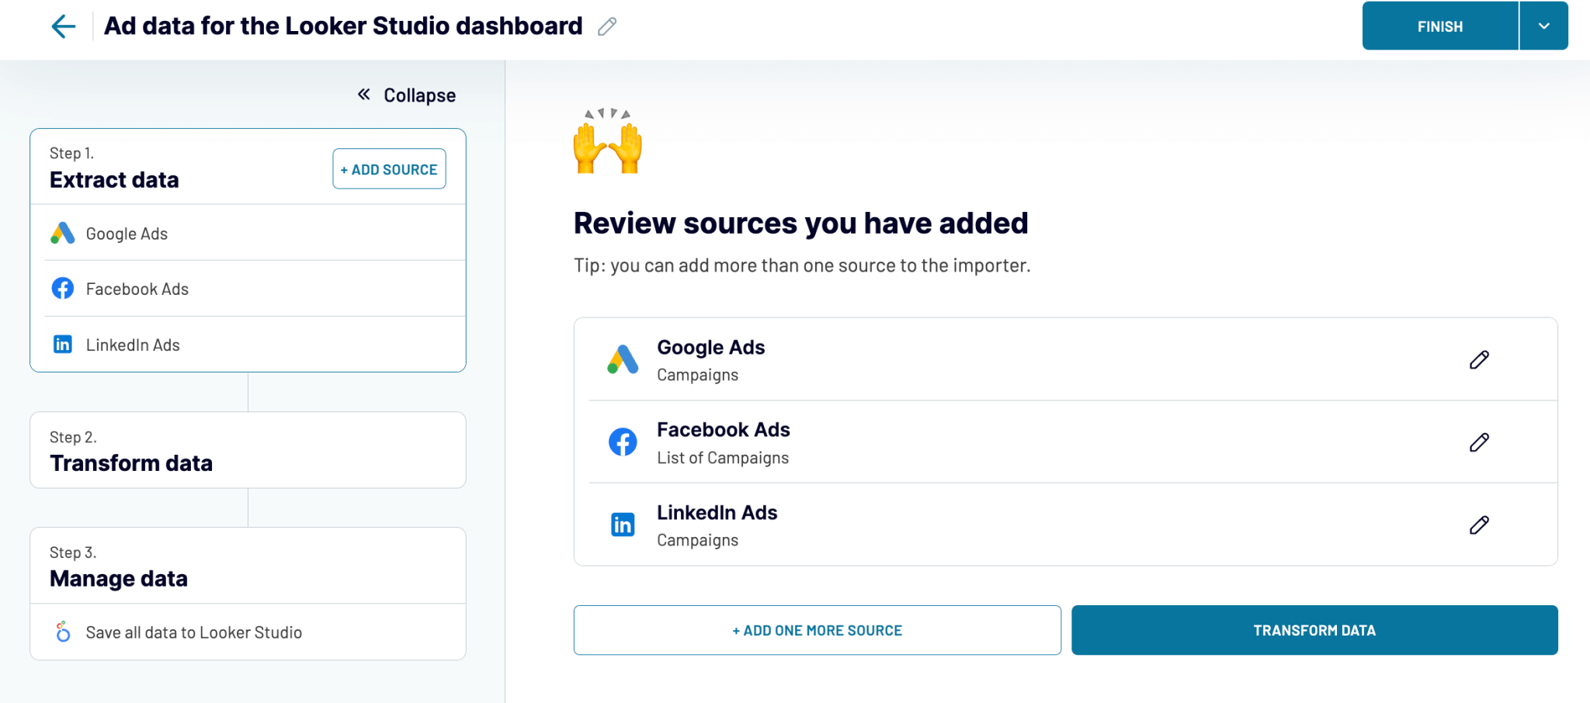Viewport: 1590px width, 703px height.
Task: Open Step 2 Transform data
Action: pyautogui.click(x=248, y=450)
